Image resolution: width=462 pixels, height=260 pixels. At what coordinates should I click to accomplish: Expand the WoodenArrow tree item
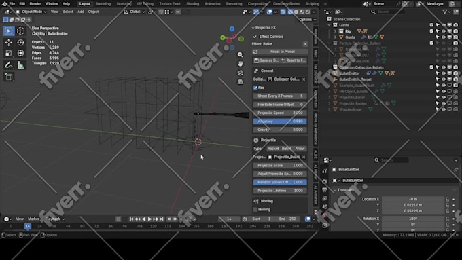click(x=329, y=109)
